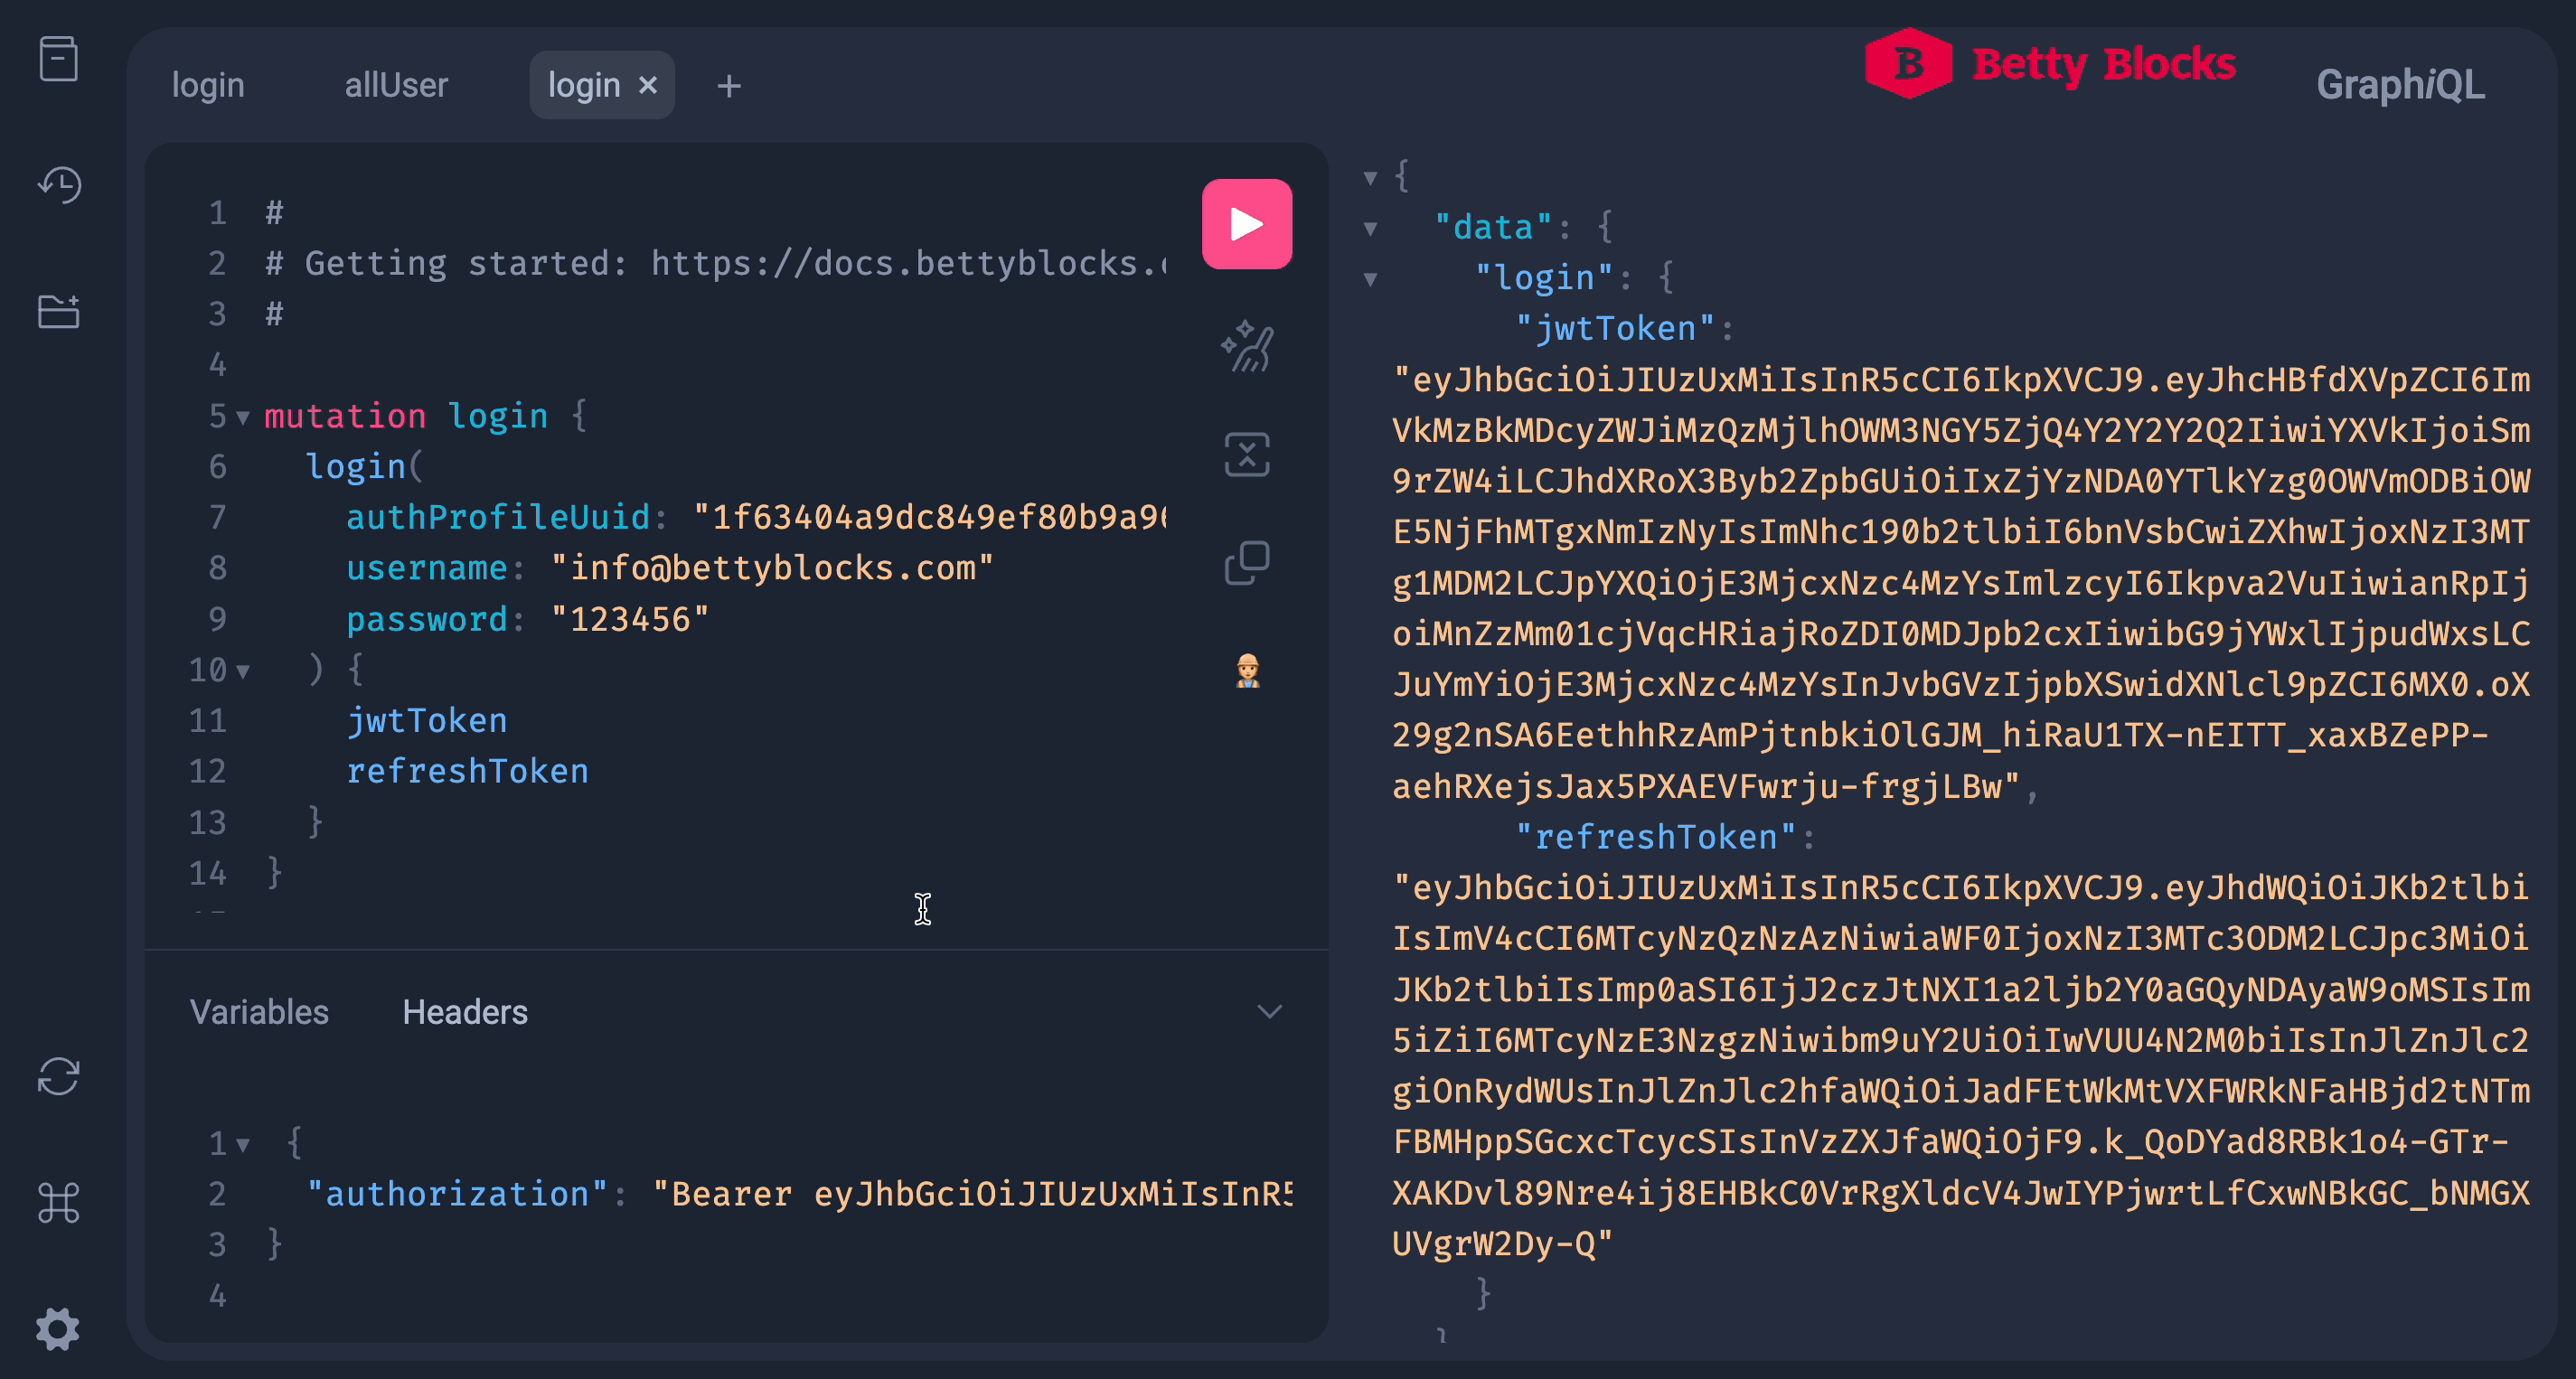The width and height of the screenshot is (2576, 1379).
Task: Collapse the "data" response node
Action: [1370, 229]
